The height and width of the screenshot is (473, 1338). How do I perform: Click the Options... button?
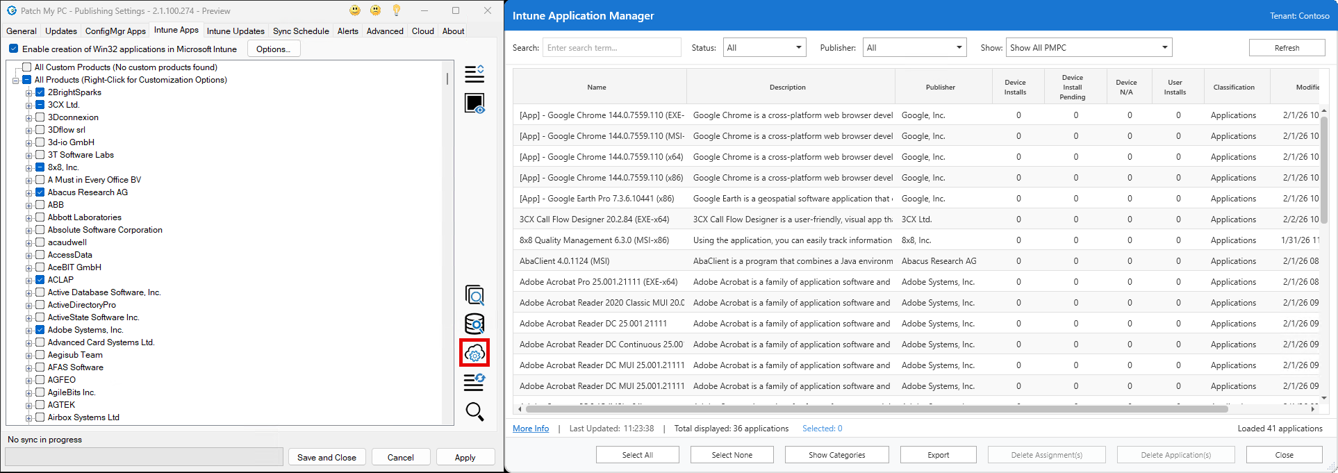(273, 49)
